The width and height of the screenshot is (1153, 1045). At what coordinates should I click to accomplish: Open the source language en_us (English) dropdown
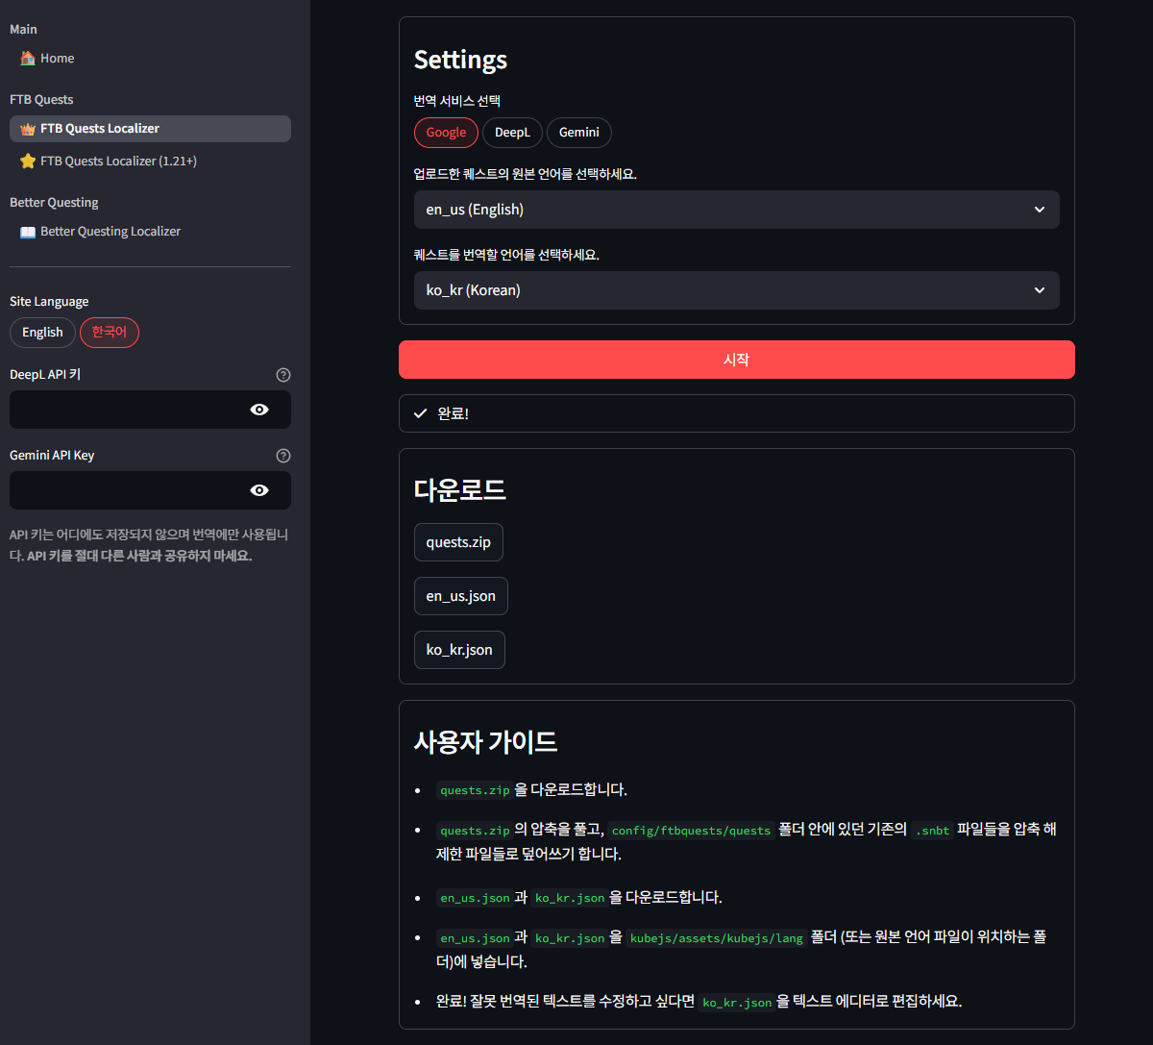[x=737, y=210]
